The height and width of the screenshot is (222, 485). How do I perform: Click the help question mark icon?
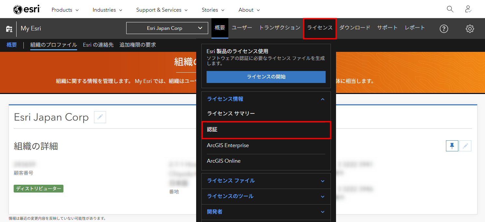[x=444, y=29]
